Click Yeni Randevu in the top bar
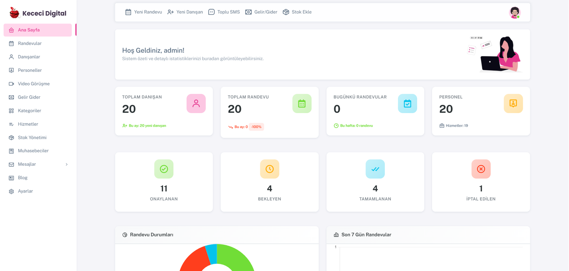Screen dimensions: 569x271 144,12
